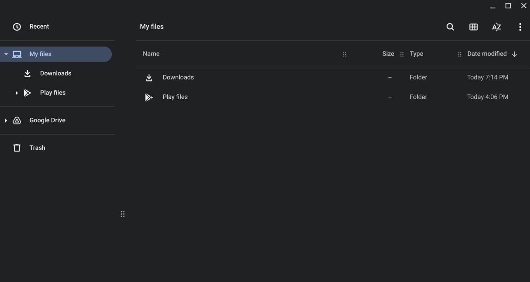
Task: Click the Google Drive triangle icon
Action: [x=17, y=121]
